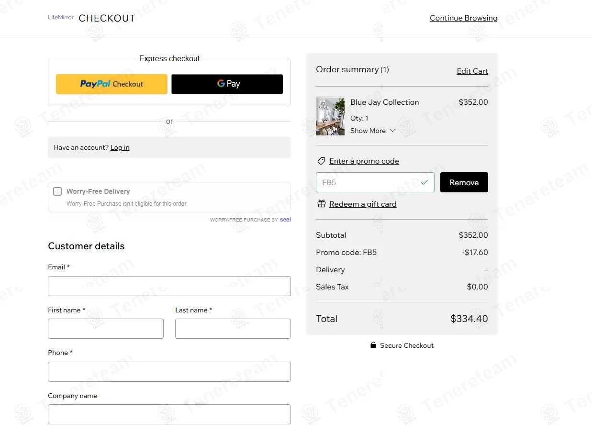The image size is (592, 432).
Task: Remove the applied FB5 promo code
Action: point(464,182)
